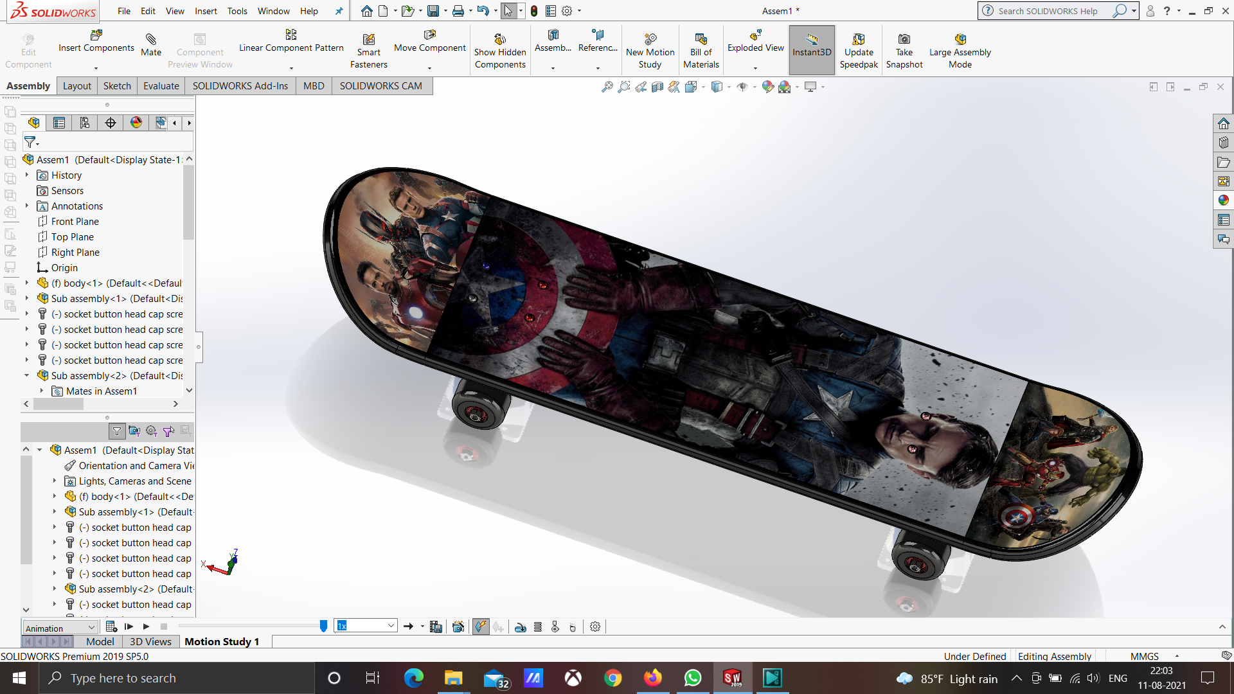Click the Show Hidden Components icon
Viewport: 1234px width, 694px height.
pos(500,40)
